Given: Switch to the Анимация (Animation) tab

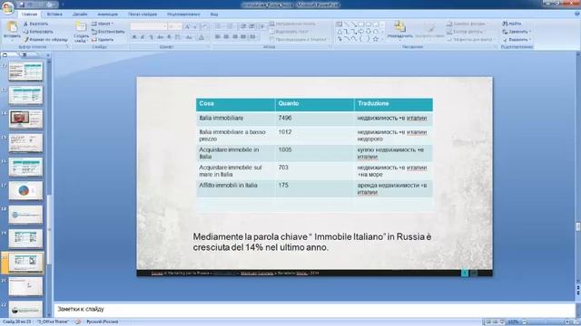Looking at the screenshot, I should pos(107,14).
